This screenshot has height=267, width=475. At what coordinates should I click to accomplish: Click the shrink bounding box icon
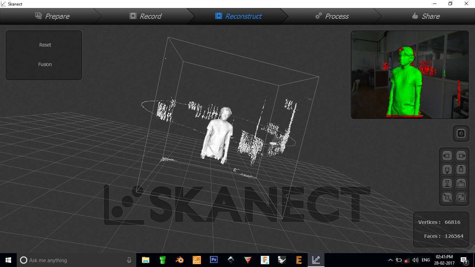[447, 197]
